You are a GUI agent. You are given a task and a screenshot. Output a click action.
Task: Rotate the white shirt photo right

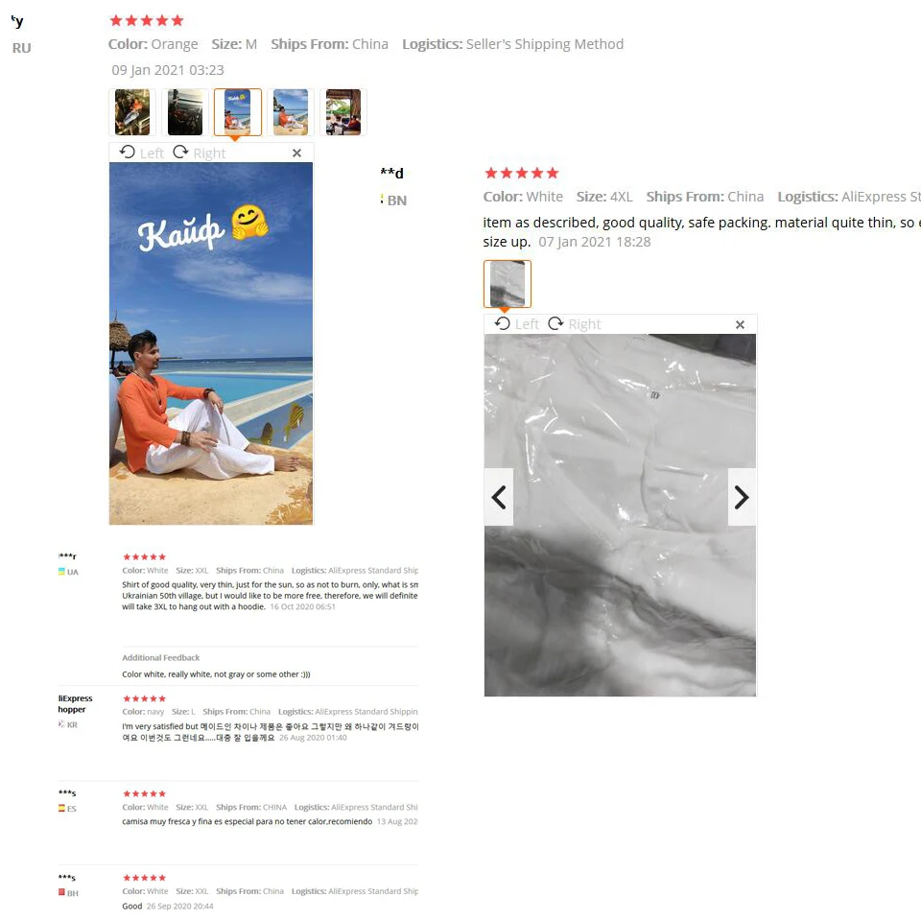point(575,323)
